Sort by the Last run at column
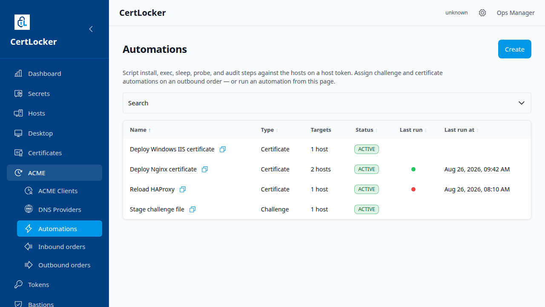Viewport: 545px width, 307px height. (462, 130)
